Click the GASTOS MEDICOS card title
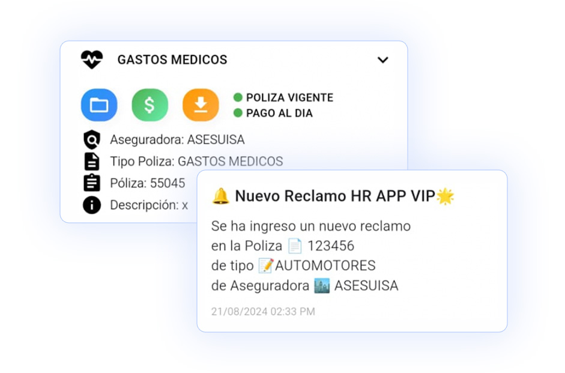Image resolution: width=565 pixels, height=373 pixels. 172,59
